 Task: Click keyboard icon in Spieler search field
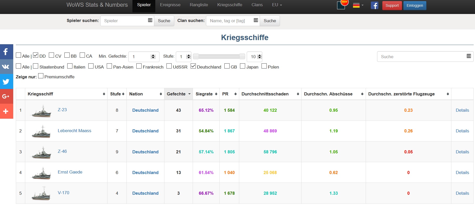150,20
